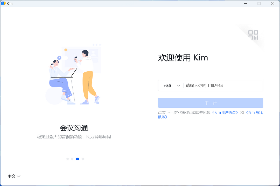Minimize the Kim window
This screenshot has height=186, width=280.
[x=245, y=3]
